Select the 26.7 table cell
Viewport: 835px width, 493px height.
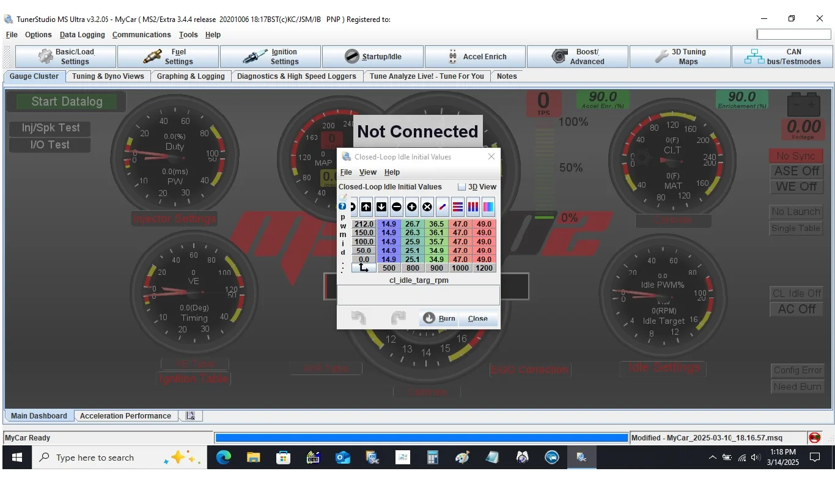[x=413, y=224]
